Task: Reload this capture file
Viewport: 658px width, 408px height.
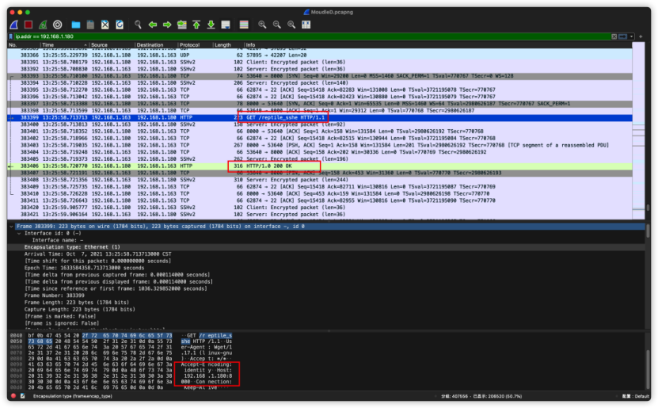Action: (120, 25)
